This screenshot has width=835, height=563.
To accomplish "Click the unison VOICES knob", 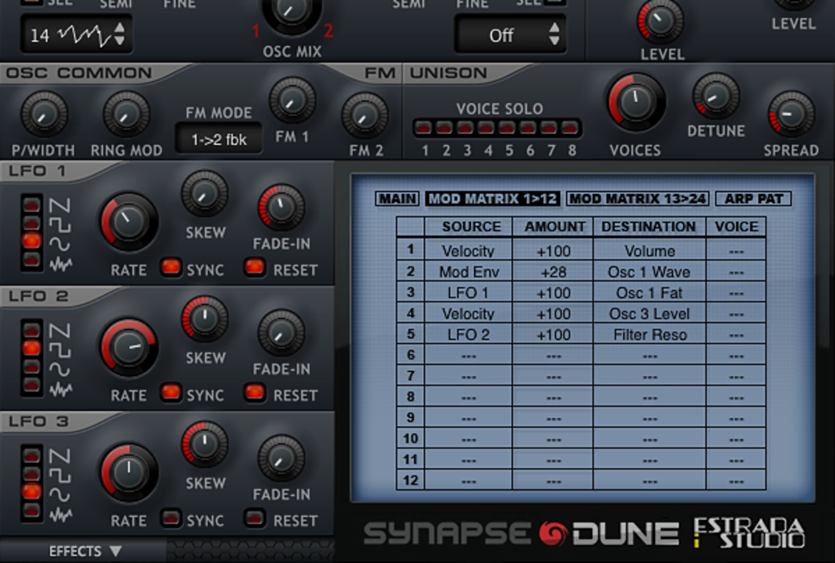I will (635, 102).
